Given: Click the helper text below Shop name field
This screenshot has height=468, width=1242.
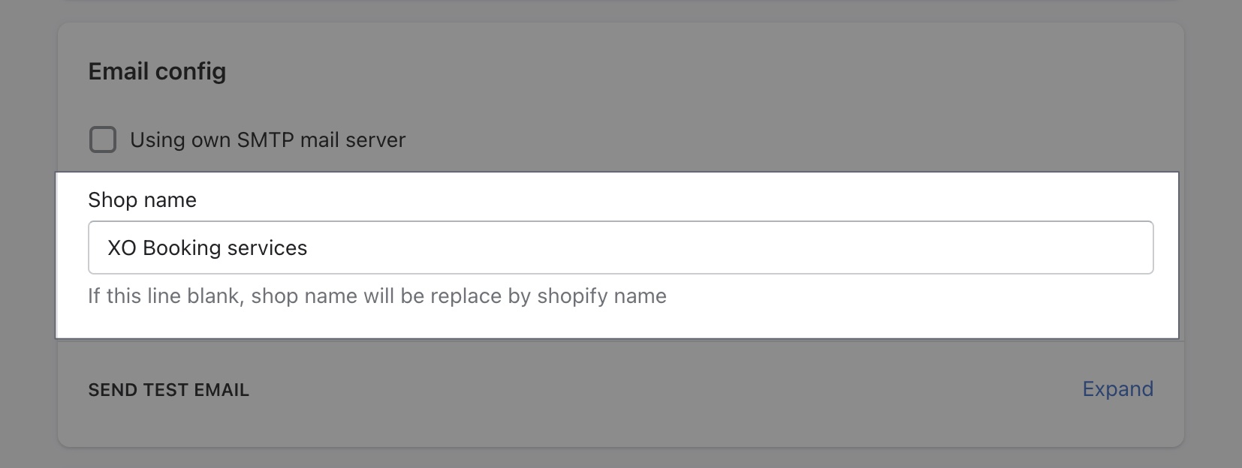Looking at the screenshot, I should (x=377, y=296).
